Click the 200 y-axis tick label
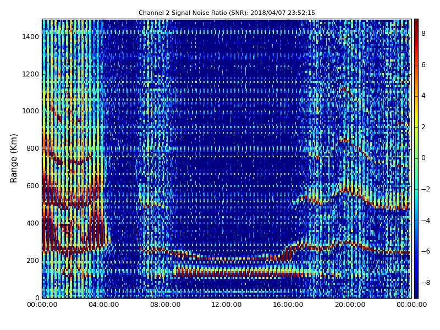The image size is (440, 330). (33, 260)
